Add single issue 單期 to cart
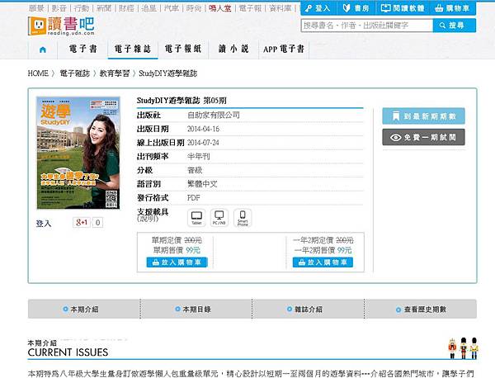This screenshot has height=378, width=495. [177, 262]
